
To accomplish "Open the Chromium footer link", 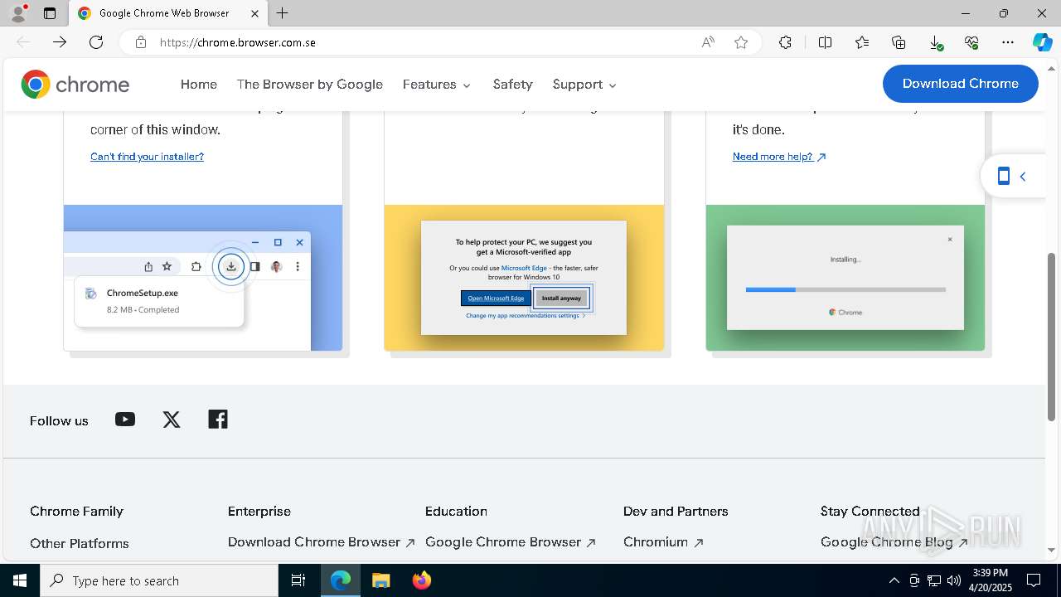I will pyautogui.click(x=663, y=542).
